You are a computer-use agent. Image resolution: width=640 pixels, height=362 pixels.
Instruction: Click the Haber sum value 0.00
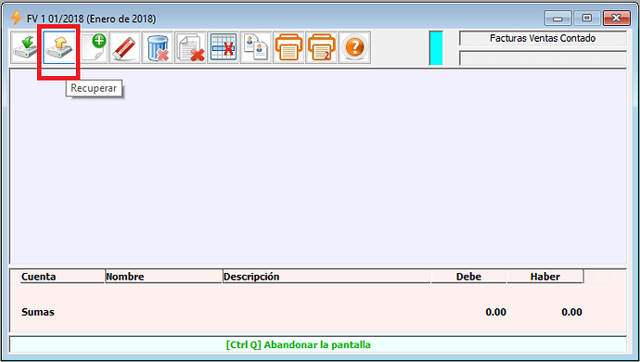click(x=571, y=312)
